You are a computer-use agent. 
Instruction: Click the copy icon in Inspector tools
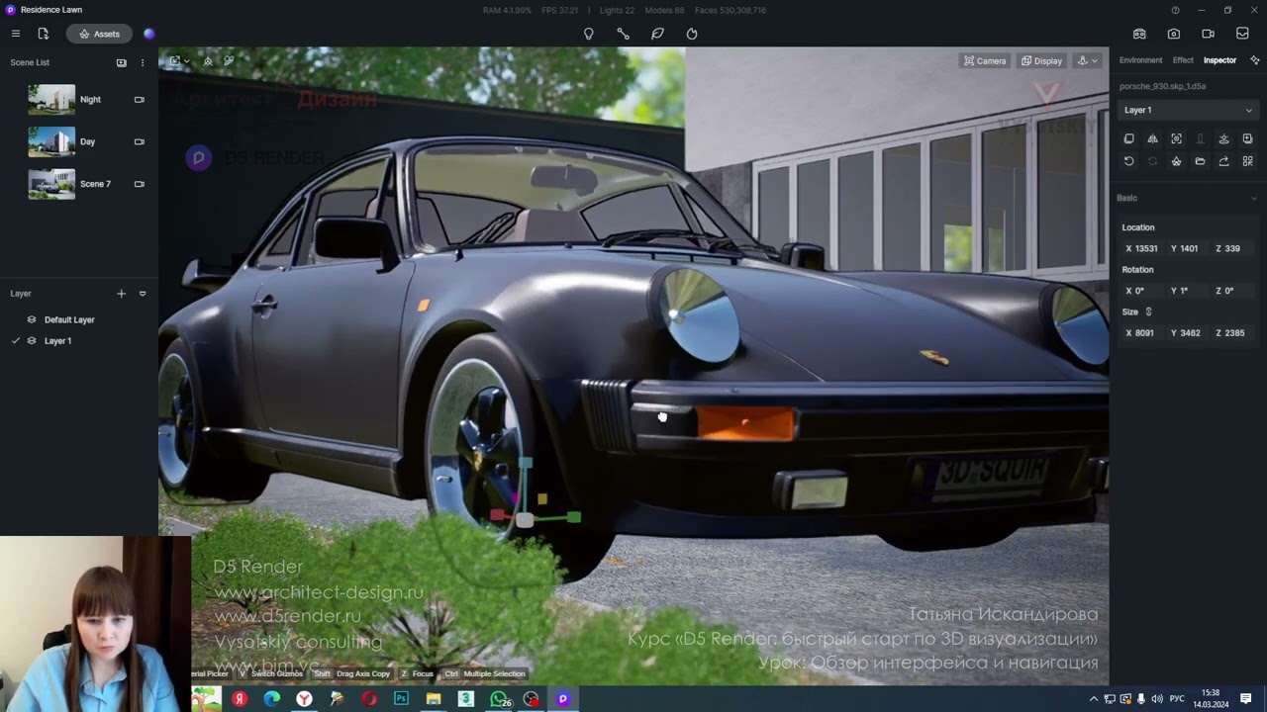[1128, 139]
